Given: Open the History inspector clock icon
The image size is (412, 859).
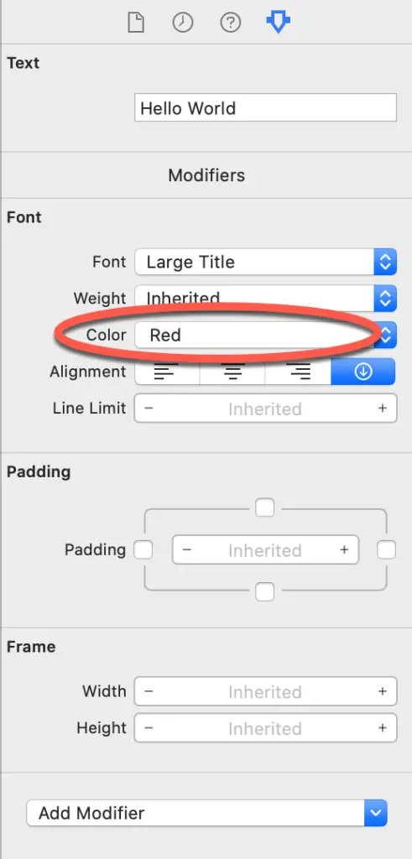Looking at the screenshot, I should click(x=182, y=23).
